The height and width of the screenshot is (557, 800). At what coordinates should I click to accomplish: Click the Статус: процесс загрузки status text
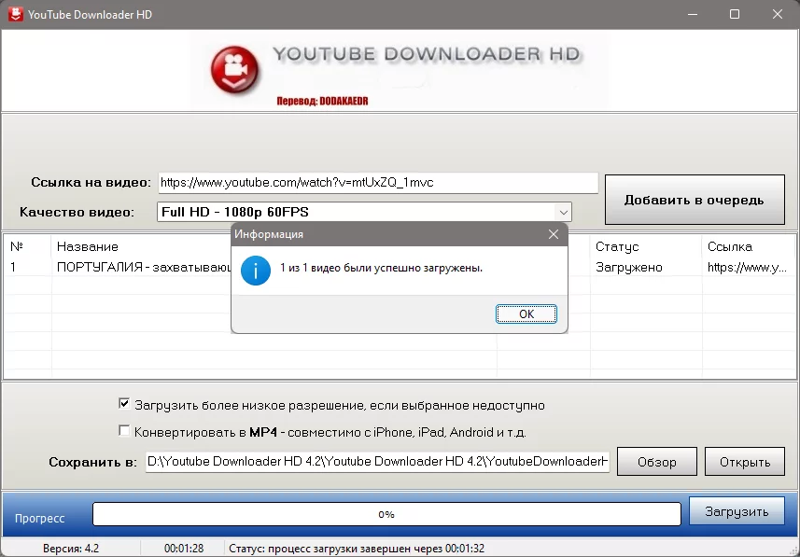pos(357,549)
